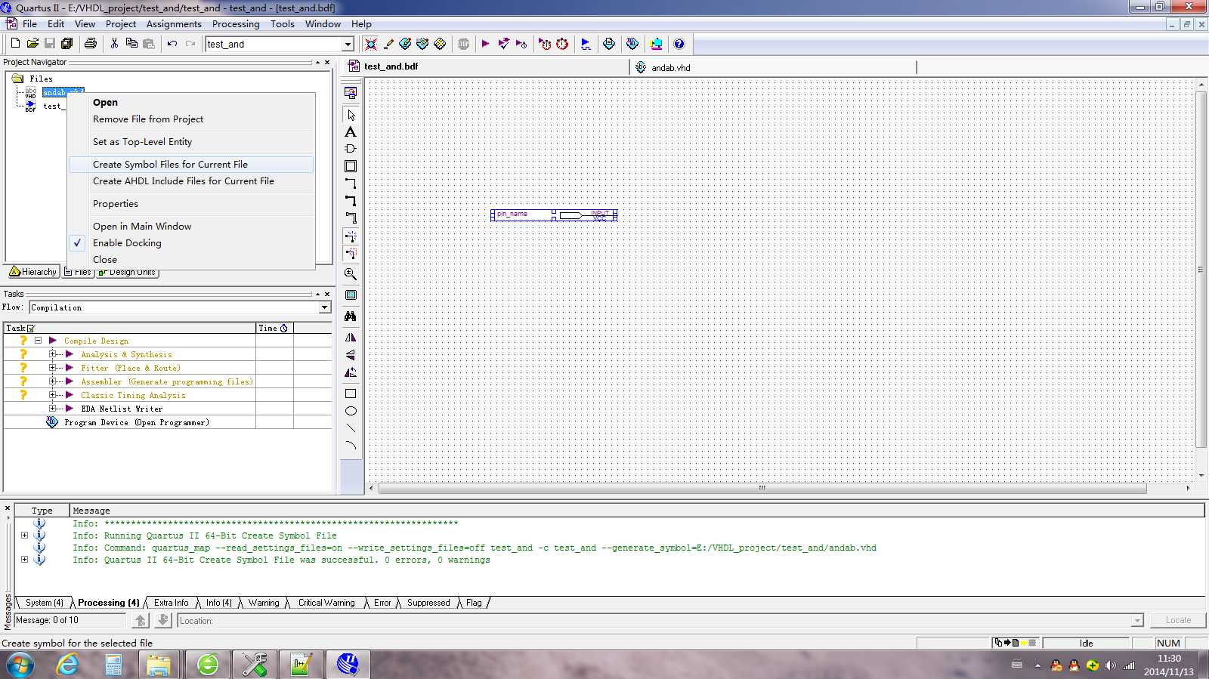
Task: Choose Create Symbol Files for Current File
Action: tap(191, 164)
